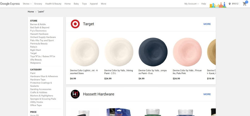Filter by Orchard Supply Hardware store
Viewport: 250px width, 116px height.
tap(43, 37)
